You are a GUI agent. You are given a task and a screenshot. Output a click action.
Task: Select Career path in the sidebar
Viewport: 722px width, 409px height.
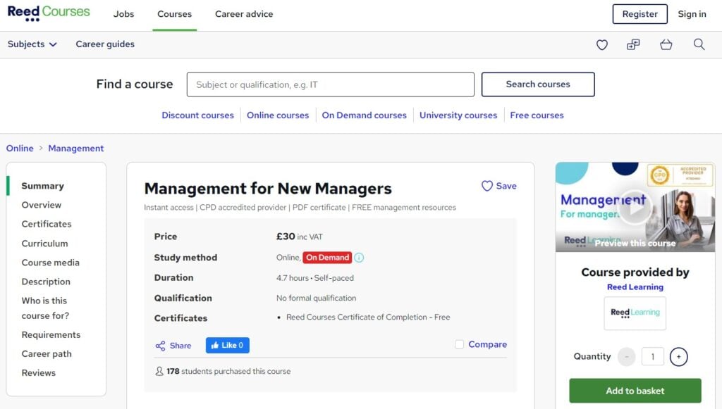[x=47, y=354]
